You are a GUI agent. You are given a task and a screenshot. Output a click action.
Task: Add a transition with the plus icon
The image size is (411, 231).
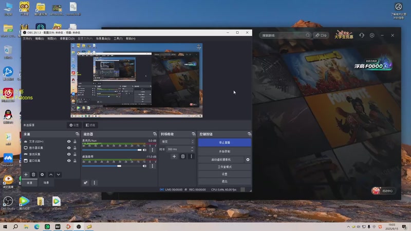(x=174, y=157)
